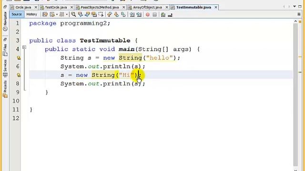Image resolution: width=305 pixels, height=171 pixels.
Task: Collapse the main method code fold
Action: [x=24, y=47]
